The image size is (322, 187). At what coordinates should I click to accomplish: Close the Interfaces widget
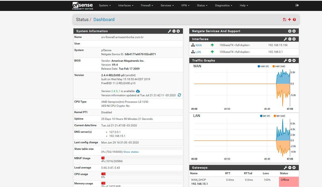click(x=294, y=39)
